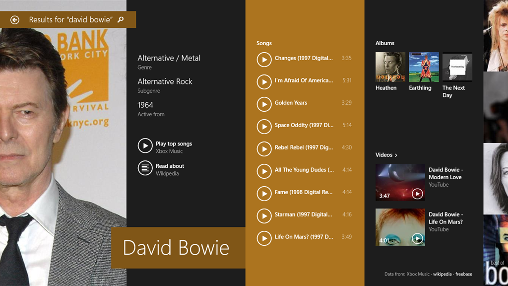Image resolution: width=508 pixels, height=286 pixels.
Task: Play Starman (1997 Digital... track
Action: point(264,216)
